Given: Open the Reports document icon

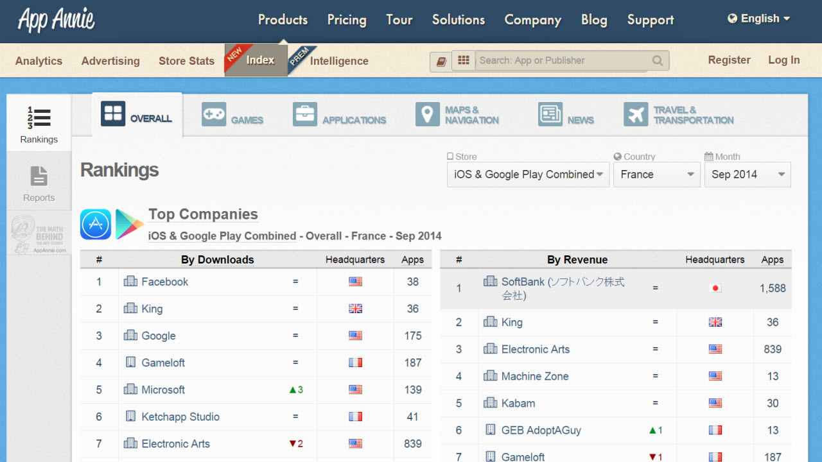Looking at the screenshot, I should 39,176.
